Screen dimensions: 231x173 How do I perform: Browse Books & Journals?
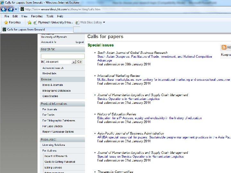pyautogui.click(x=53, y=85)
